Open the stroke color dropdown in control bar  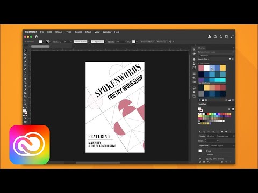tap(50, 42)
